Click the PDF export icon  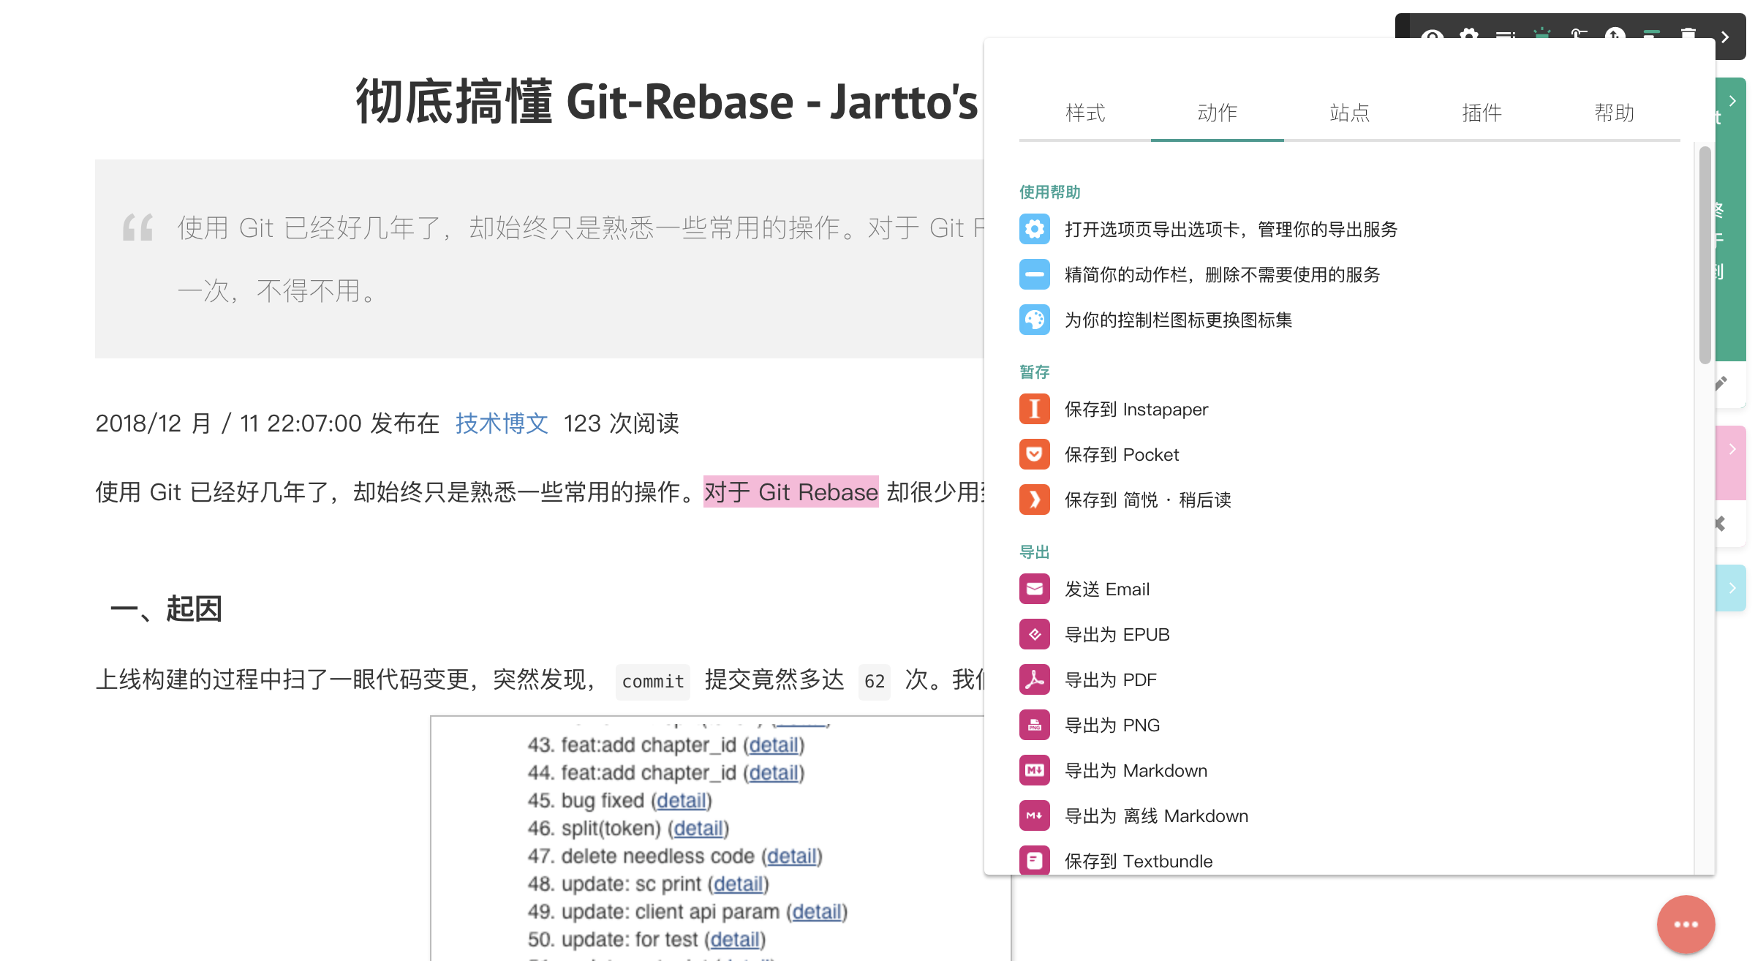pos(1034,679)
